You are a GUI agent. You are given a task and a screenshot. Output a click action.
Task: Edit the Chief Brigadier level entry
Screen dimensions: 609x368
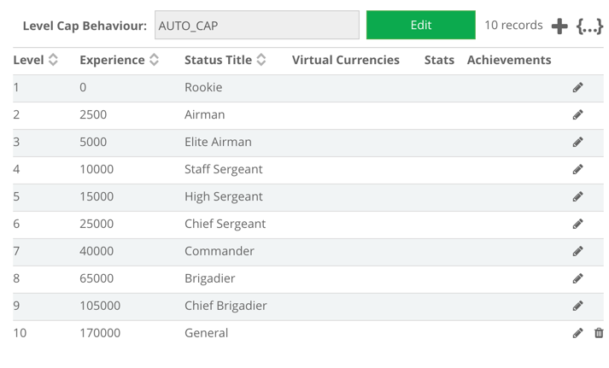tap(577, 306)
